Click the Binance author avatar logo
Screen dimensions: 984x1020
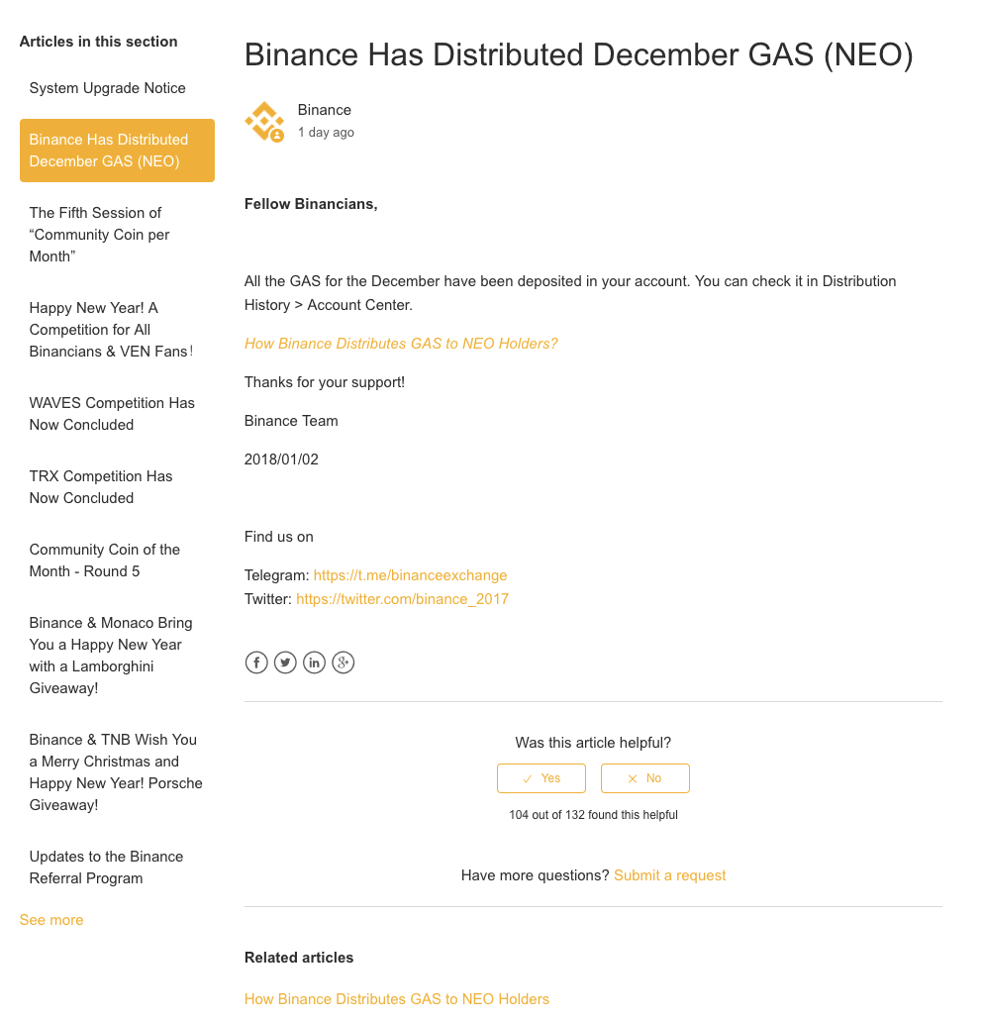(264, 121)
